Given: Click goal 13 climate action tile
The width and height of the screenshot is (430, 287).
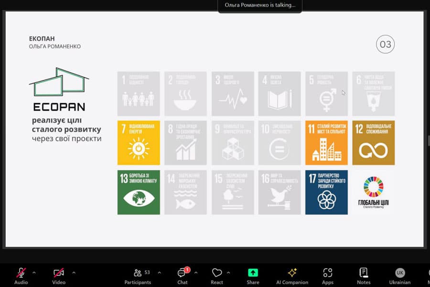Looking at the screenshot, I should click(x=139, y=192).
